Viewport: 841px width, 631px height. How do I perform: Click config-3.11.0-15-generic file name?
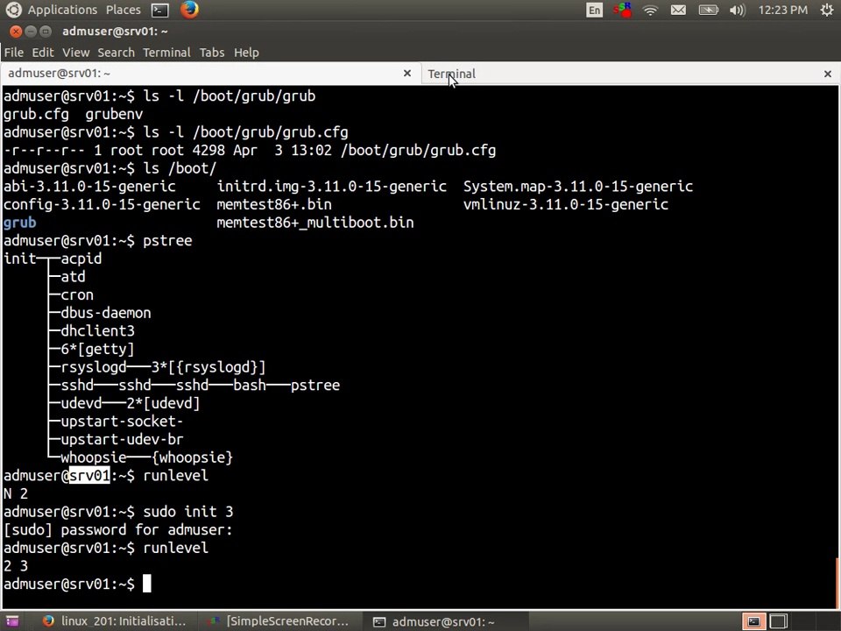click(x=102, y=204)
